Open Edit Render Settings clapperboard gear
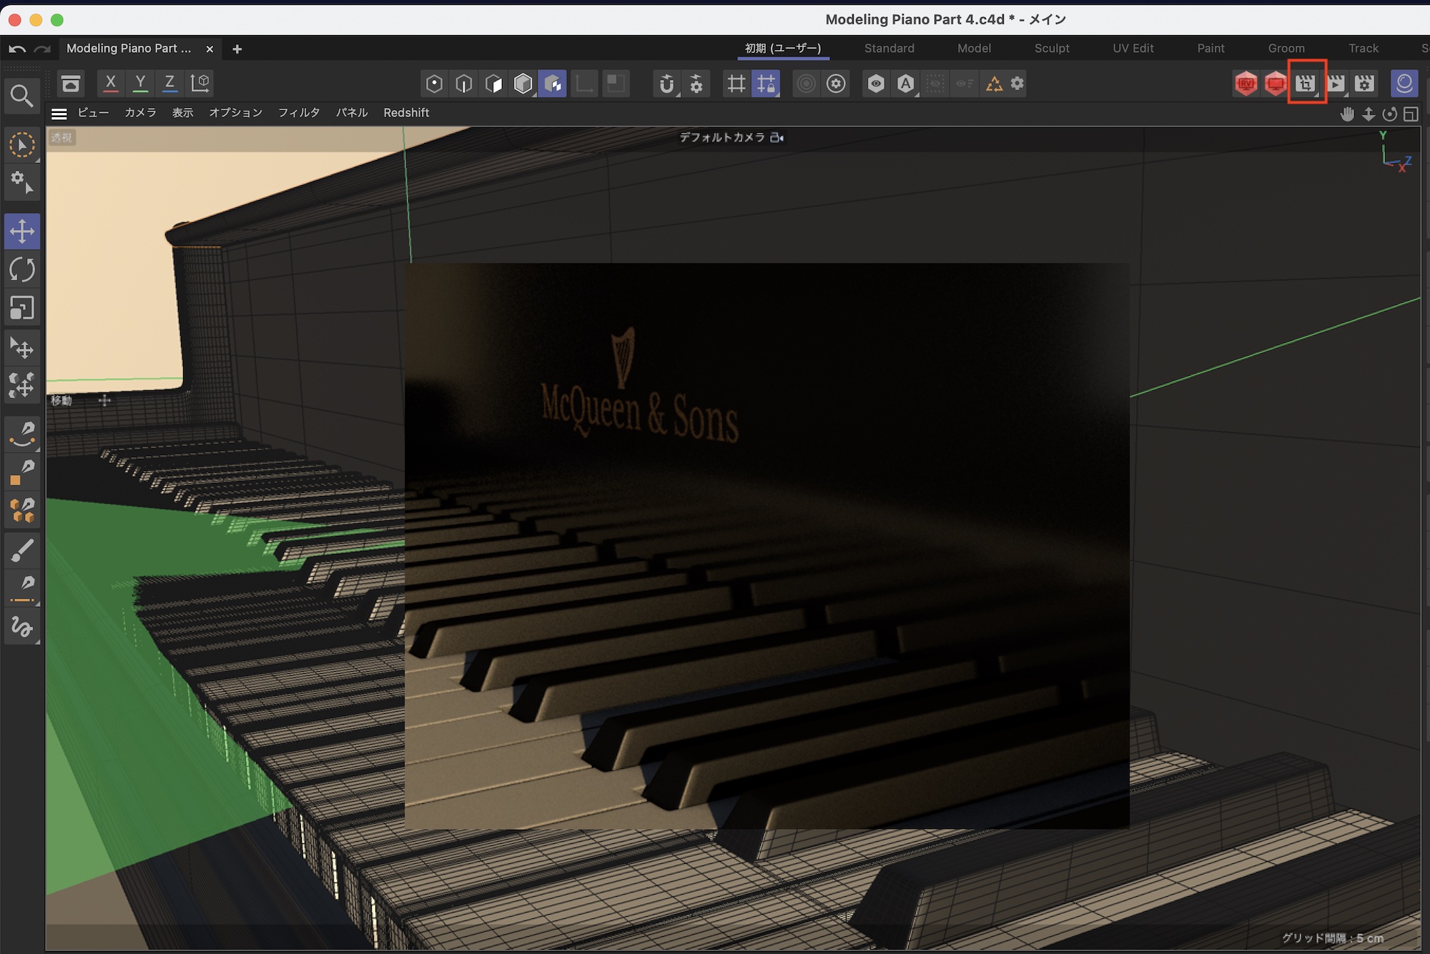 click(x=1365, y=84)
